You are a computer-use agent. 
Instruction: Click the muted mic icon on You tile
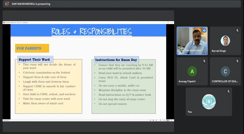pos(228,91)
